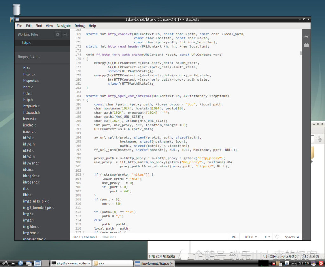Click the clock showing 21:10

tap(304, 263)
